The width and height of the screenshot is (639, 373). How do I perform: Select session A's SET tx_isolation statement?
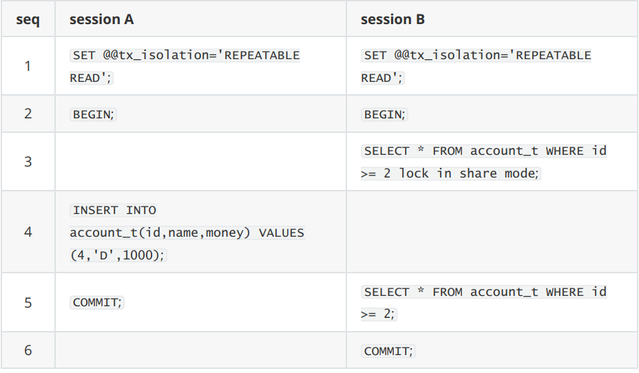(x=185, y=66)
